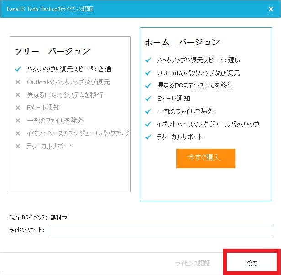Click the フリー バージョン heading

52,51
